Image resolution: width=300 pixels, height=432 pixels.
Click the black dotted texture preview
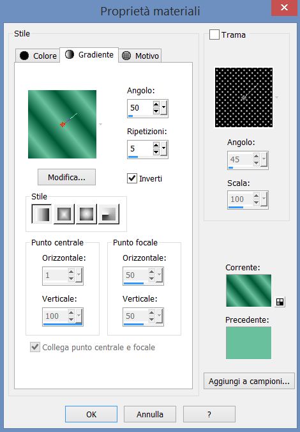(x=244, y=98)
